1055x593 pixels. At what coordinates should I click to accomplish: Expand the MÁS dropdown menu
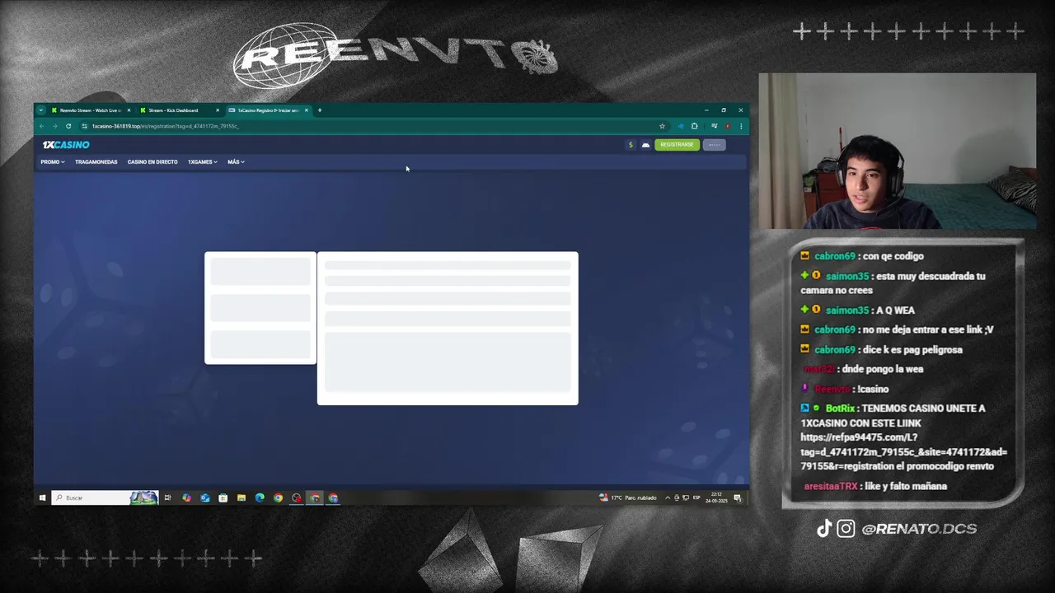pos(236,162)
